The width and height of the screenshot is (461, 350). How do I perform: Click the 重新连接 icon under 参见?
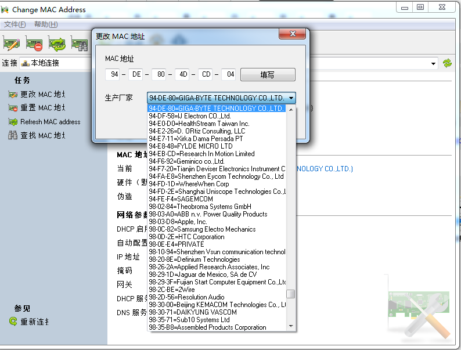coord(13,322)
